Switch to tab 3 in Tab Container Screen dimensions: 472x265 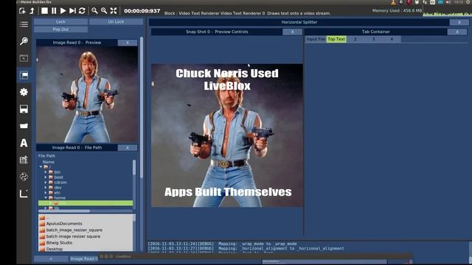coord(374,39)
